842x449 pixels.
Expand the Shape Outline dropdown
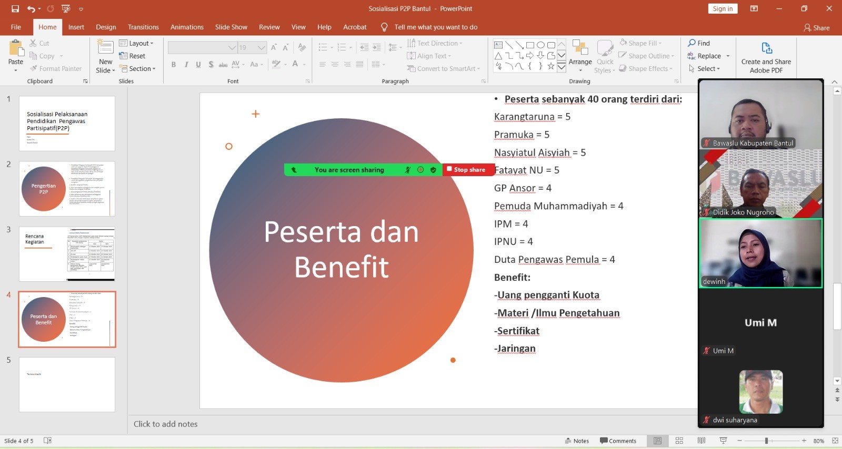pyautogui.click(x=647, y=56)
